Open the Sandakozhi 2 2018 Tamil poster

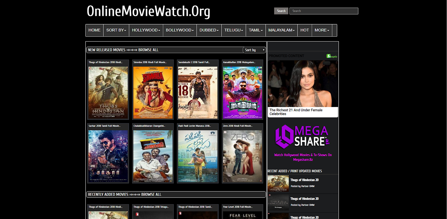198,93
